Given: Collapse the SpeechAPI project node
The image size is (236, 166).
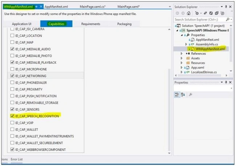Looking at the screenshot, I should pos(177,31).
